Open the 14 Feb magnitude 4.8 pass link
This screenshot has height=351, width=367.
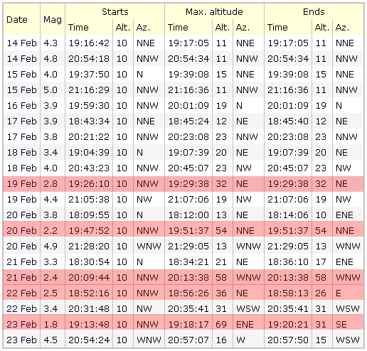(21, 59)
